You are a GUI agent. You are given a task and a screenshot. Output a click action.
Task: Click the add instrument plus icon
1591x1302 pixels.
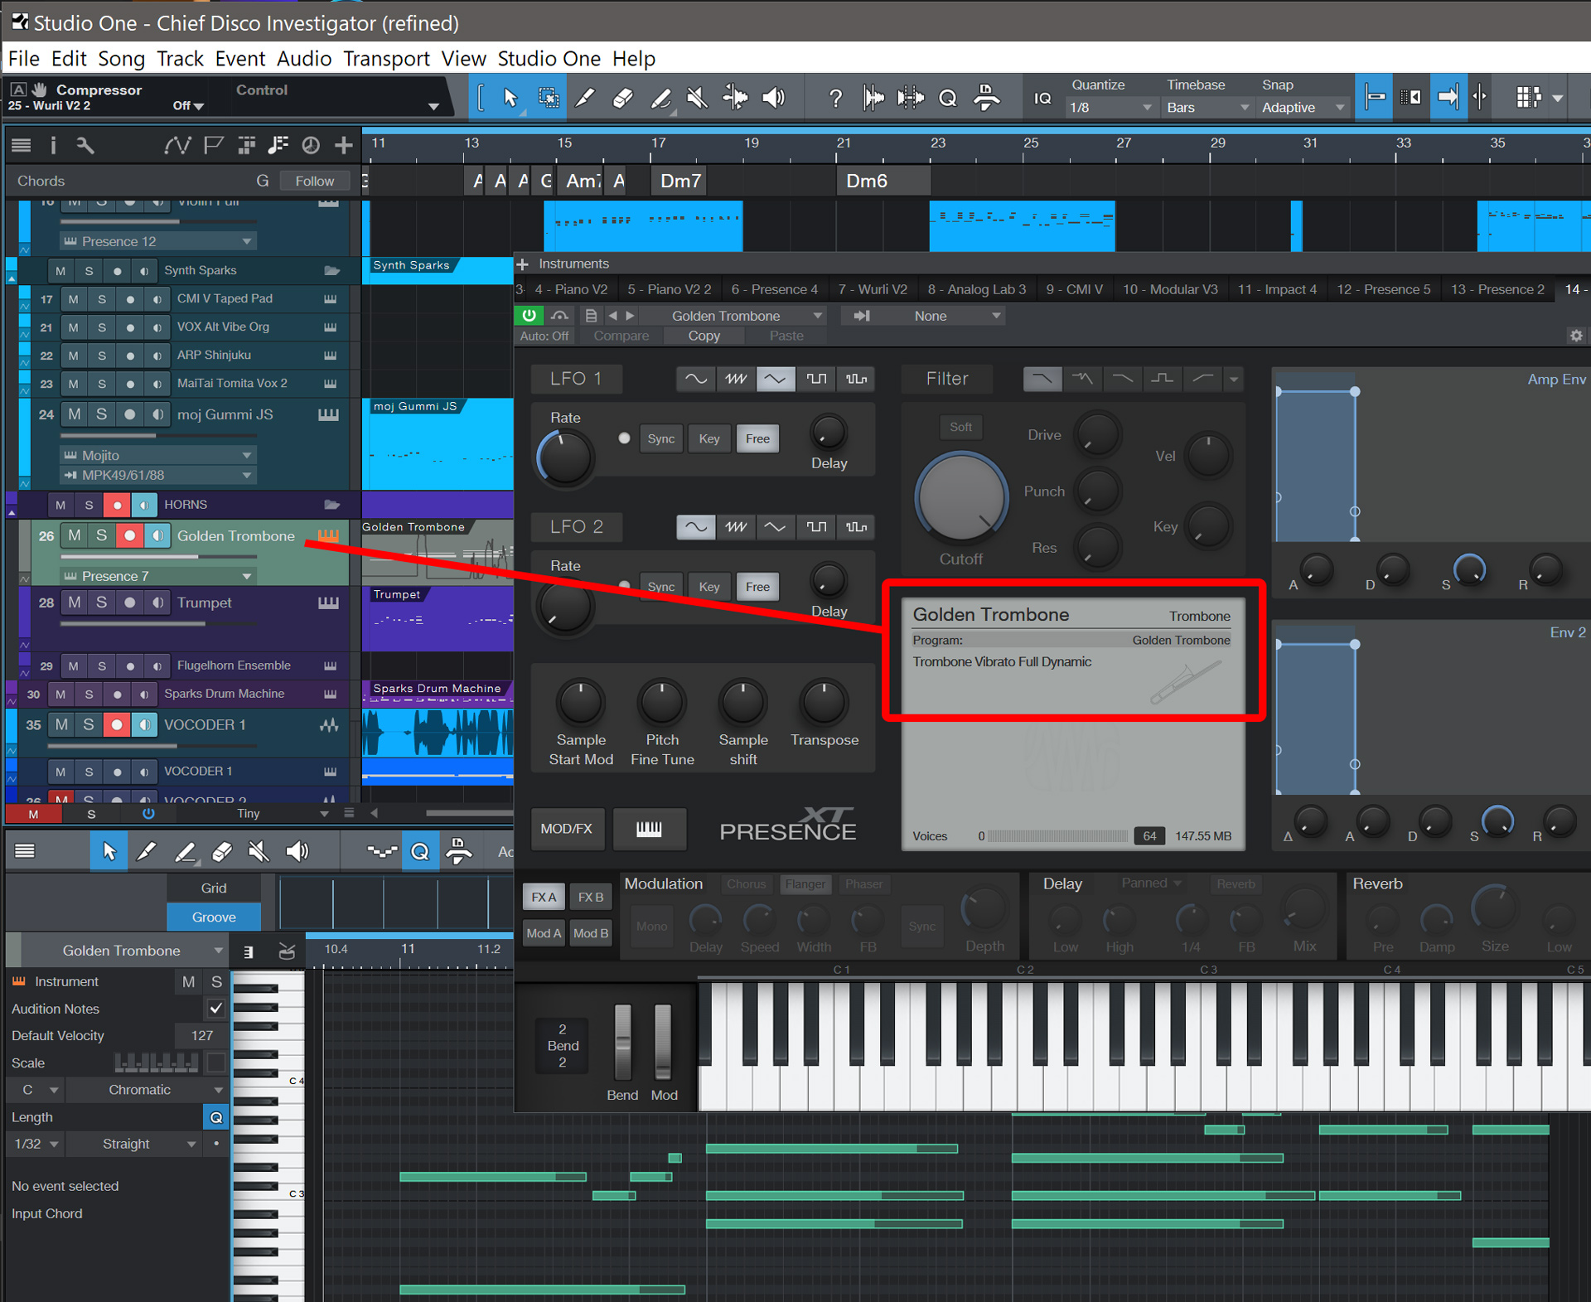pyautogui.click(x=523, y=264)
